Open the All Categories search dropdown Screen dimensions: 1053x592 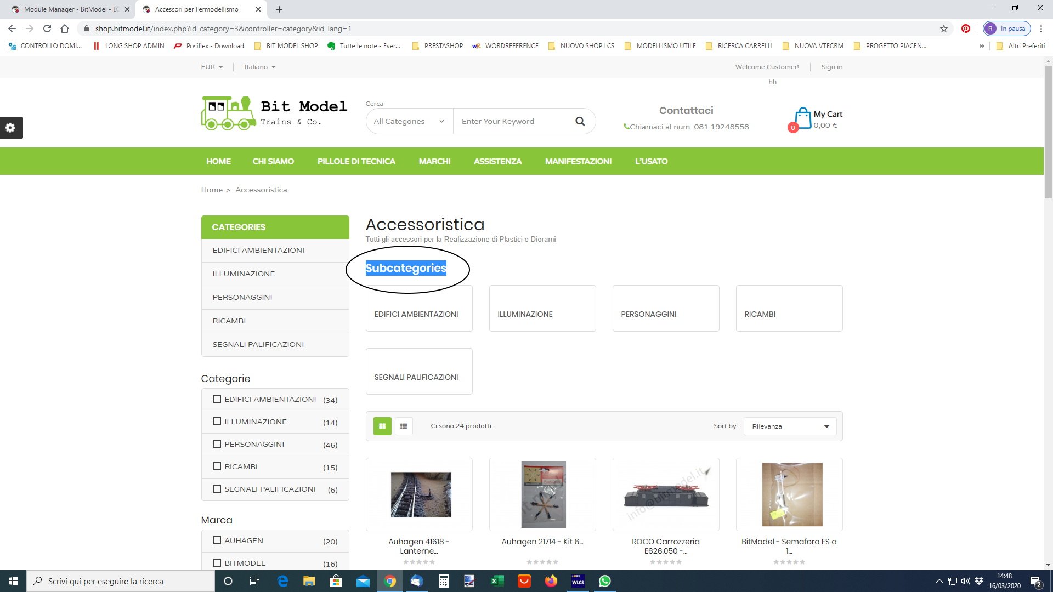pos(409,121)
